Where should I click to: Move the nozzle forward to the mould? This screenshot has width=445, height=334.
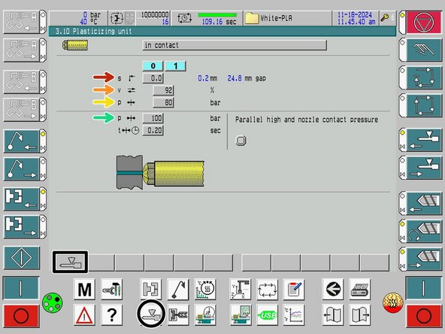pos(424,141)
